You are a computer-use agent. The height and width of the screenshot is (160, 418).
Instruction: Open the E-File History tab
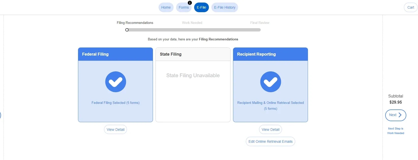click(x=225, y=7)
